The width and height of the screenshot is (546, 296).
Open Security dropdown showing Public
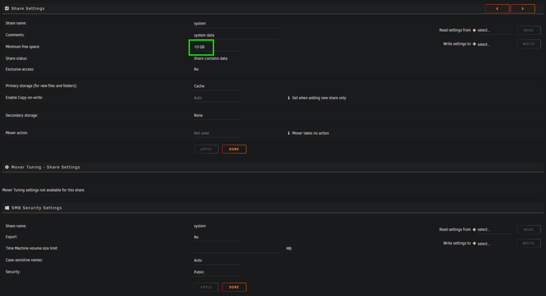click(217, 273)
